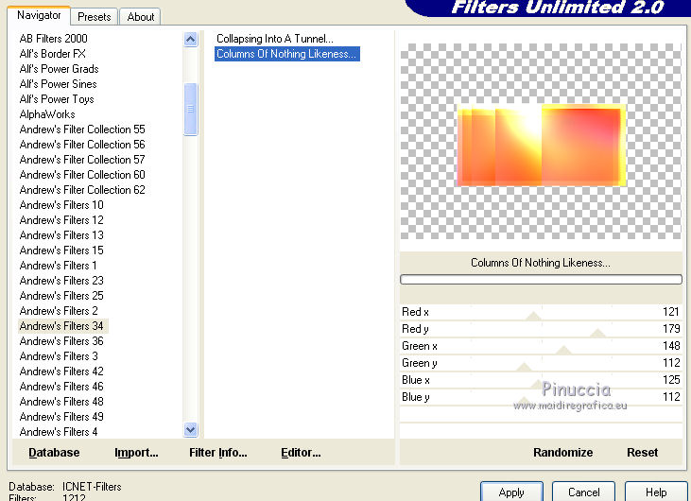Select Andrew's Filters 1 entry
Viewport: 691px width, 501px height.
tap(59, 266)
